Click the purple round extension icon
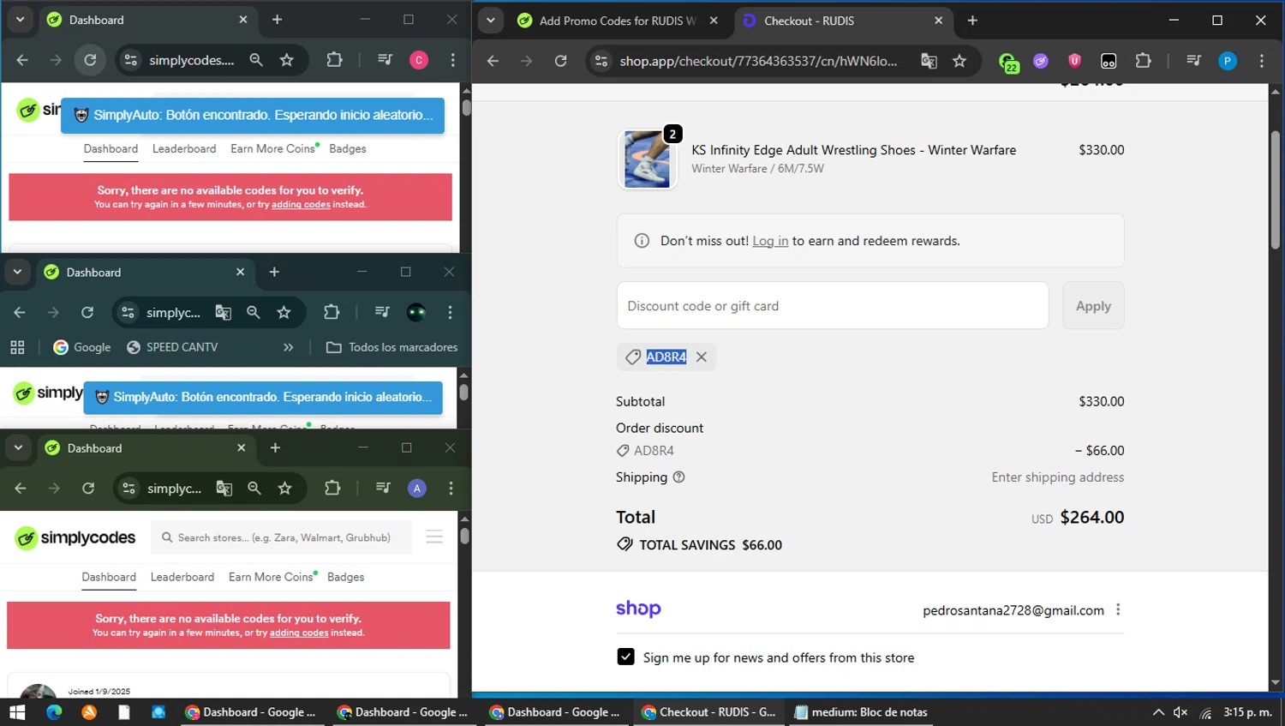1285x726 pixels. (1041, 60)
